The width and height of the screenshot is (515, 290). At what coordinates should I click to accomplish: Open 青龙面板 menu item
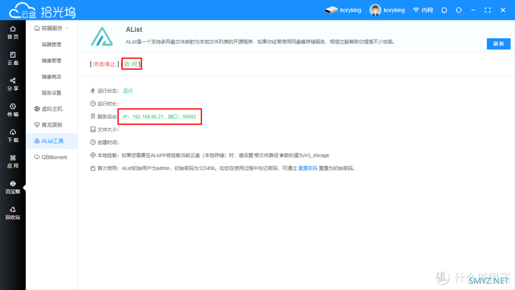click(x=49, y=125)
